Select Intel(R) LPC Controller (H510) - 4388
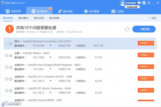This screenshot has height=107, width=161. click(50, 77)
